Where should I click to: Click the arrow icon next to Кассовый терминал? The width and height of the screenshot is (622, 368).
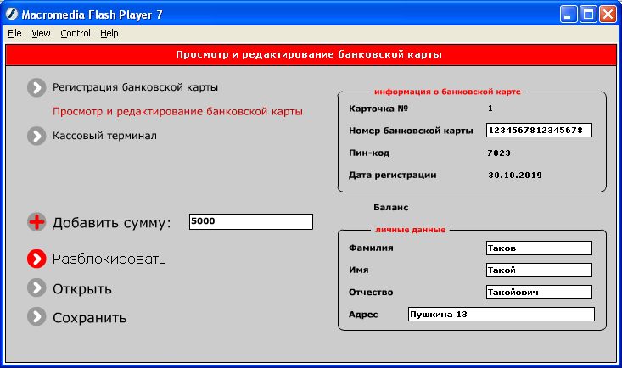[36, 136]
